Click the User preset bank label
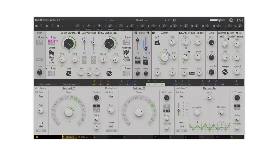The width and height of the screenshot is (278, 156). [112, 20]
